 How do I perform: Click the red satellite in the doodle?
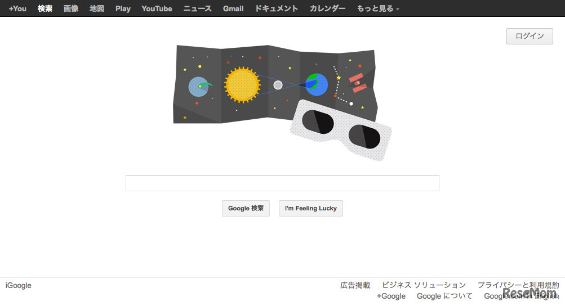[358, 83]
